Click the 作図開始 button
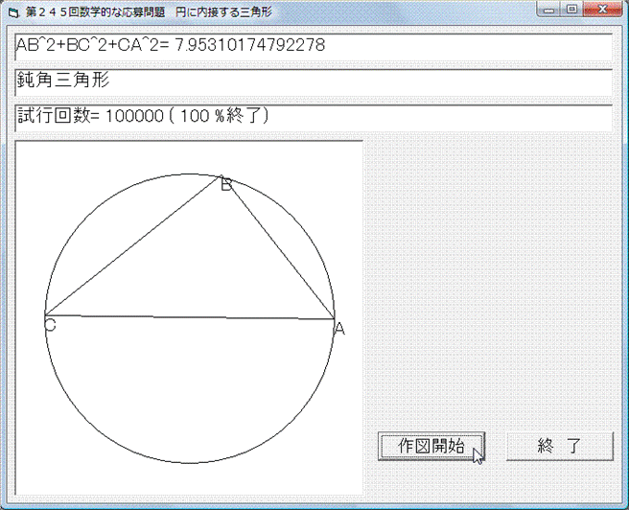This screenshot has height=510, width=629. coord(431,446)
